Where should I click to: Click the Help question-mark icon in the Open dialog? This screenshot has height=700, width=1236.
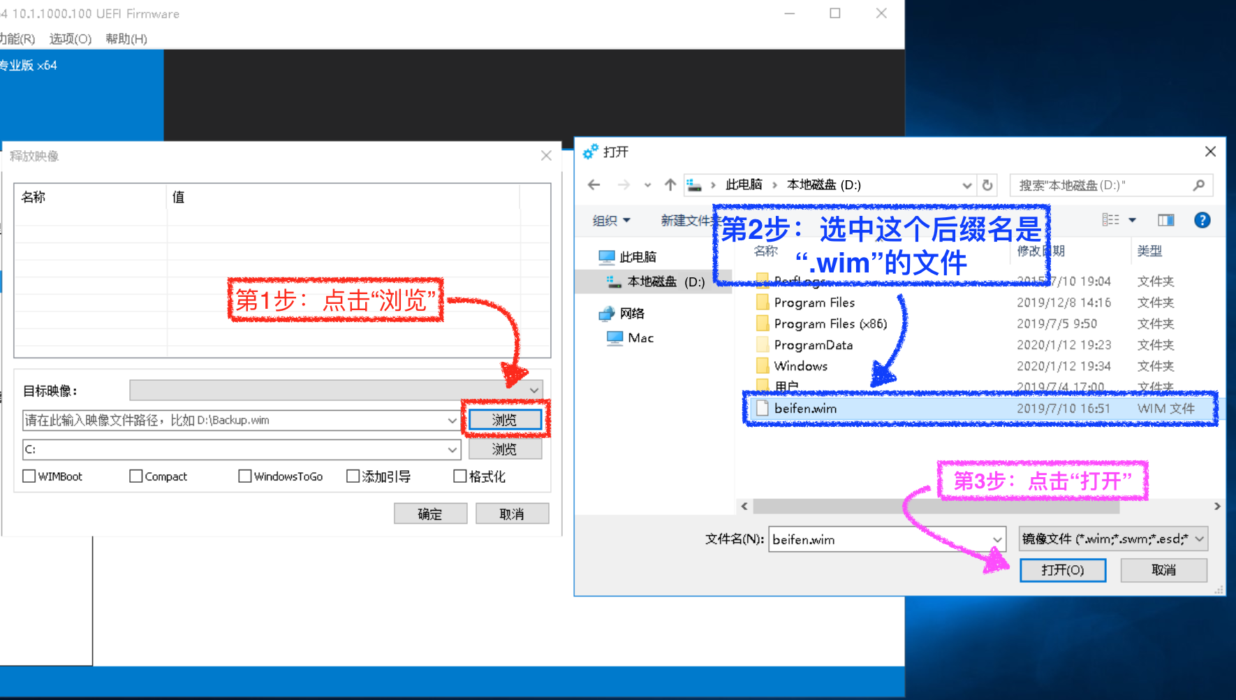click(1202, 220)
